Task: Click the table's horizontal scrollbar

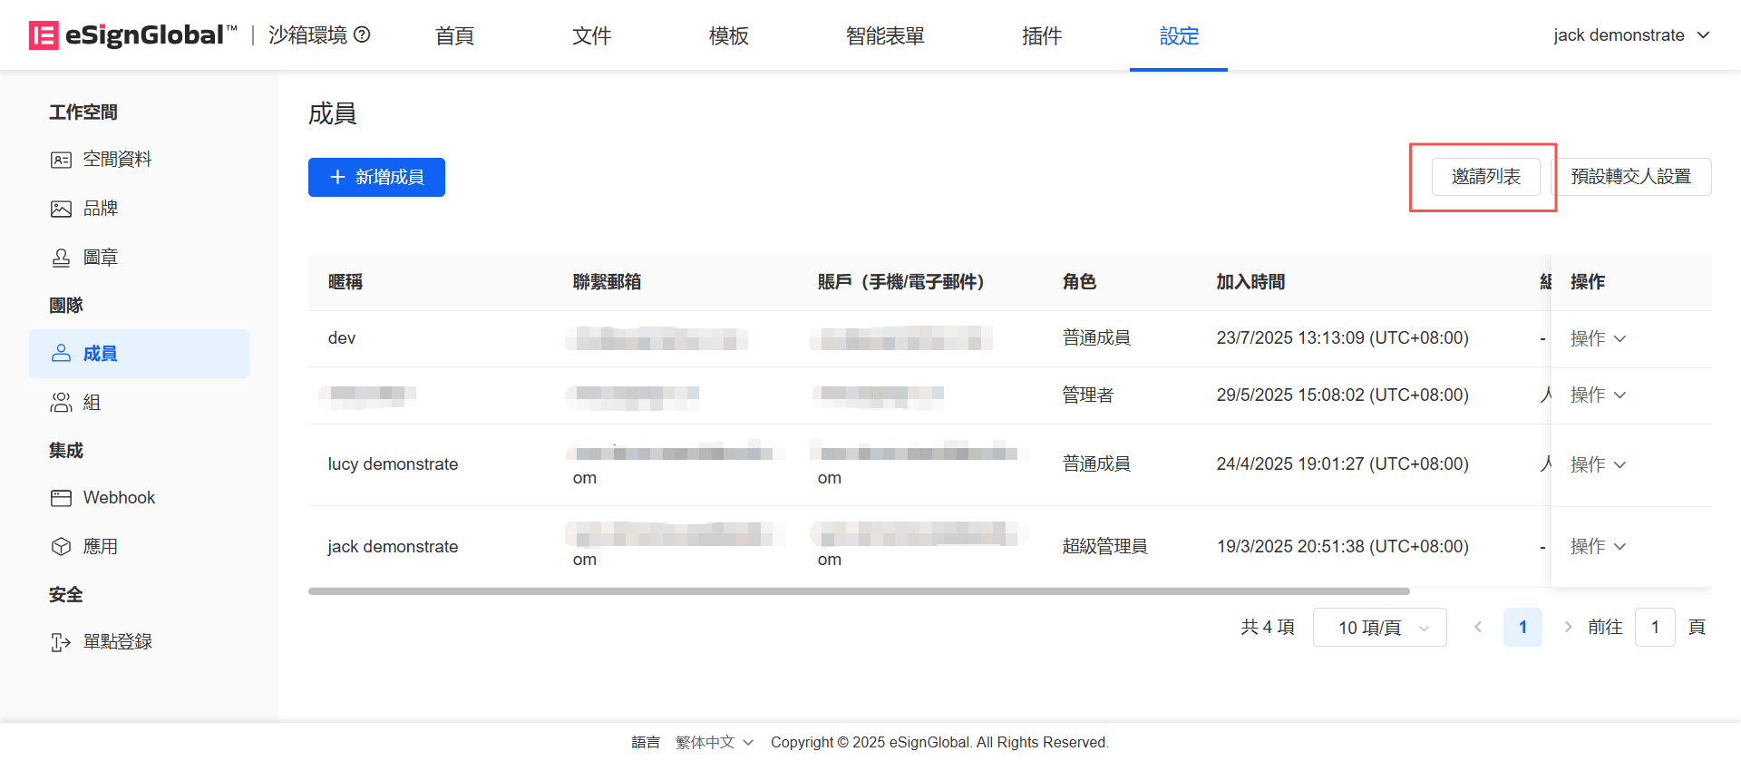Action: 858,591
